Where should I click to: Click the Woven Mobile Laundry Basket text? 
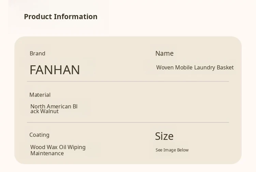click(195, 67)
